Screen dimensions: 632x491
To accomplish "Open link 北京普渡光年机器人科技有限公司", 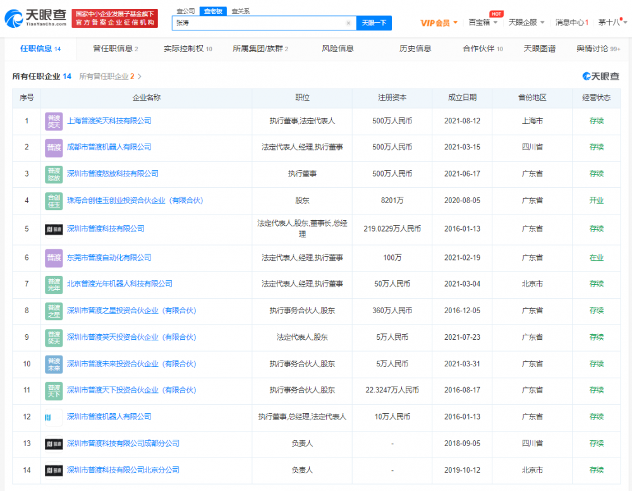I will [119, 284].
